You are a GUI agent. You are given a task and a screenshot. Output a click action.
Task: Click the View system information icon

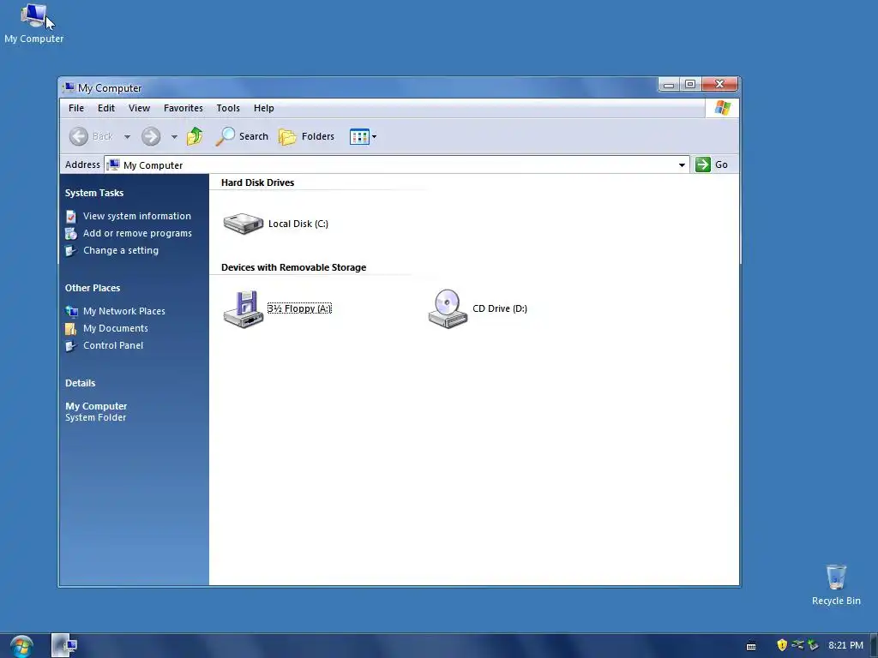point(71,216)
